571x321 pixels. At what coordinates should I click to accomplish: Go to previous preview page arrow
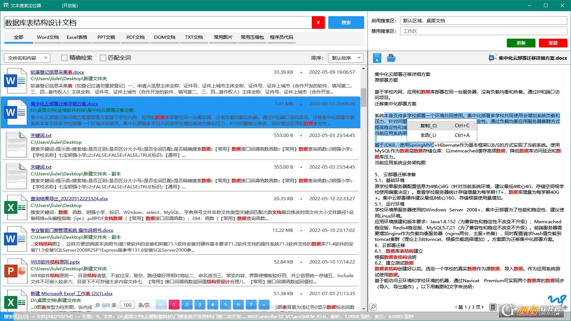pyautogui.click(x=456, y=307)
